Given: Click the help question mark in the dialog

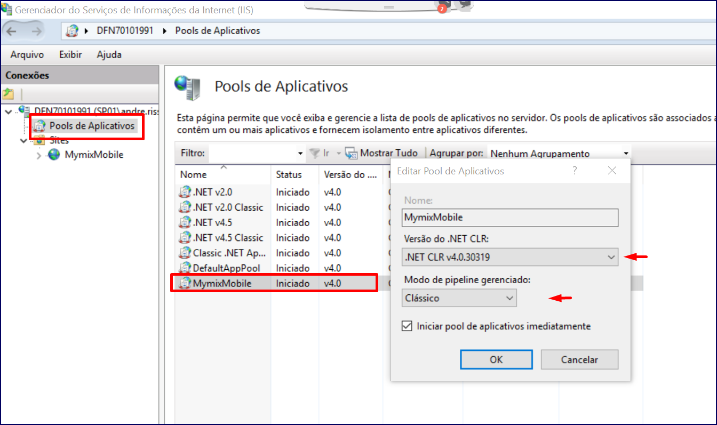Looking at the screenshot, I should (x=575, y=171).
